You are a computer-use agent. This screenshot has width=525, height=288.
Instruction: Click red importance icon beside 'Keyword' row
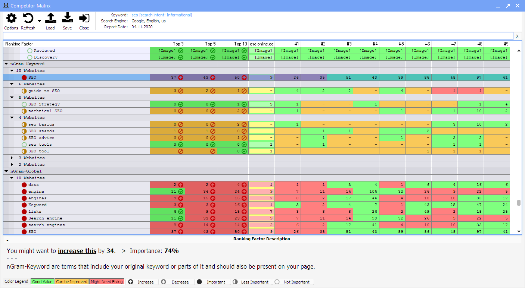tap(24, 205)
